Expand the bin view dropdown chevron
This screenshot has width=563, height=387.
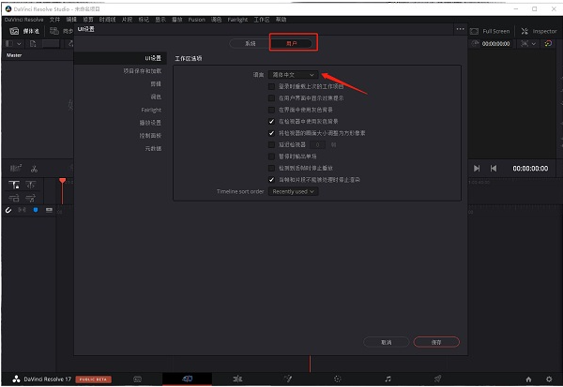point(19,44)
